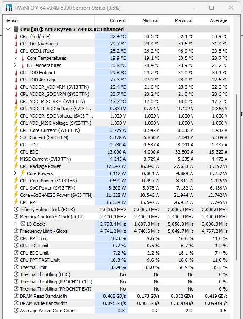Screen dimensions: 243x319
Task: Select the CPU TDC Limit row label
Action: [x=34, y=246]
